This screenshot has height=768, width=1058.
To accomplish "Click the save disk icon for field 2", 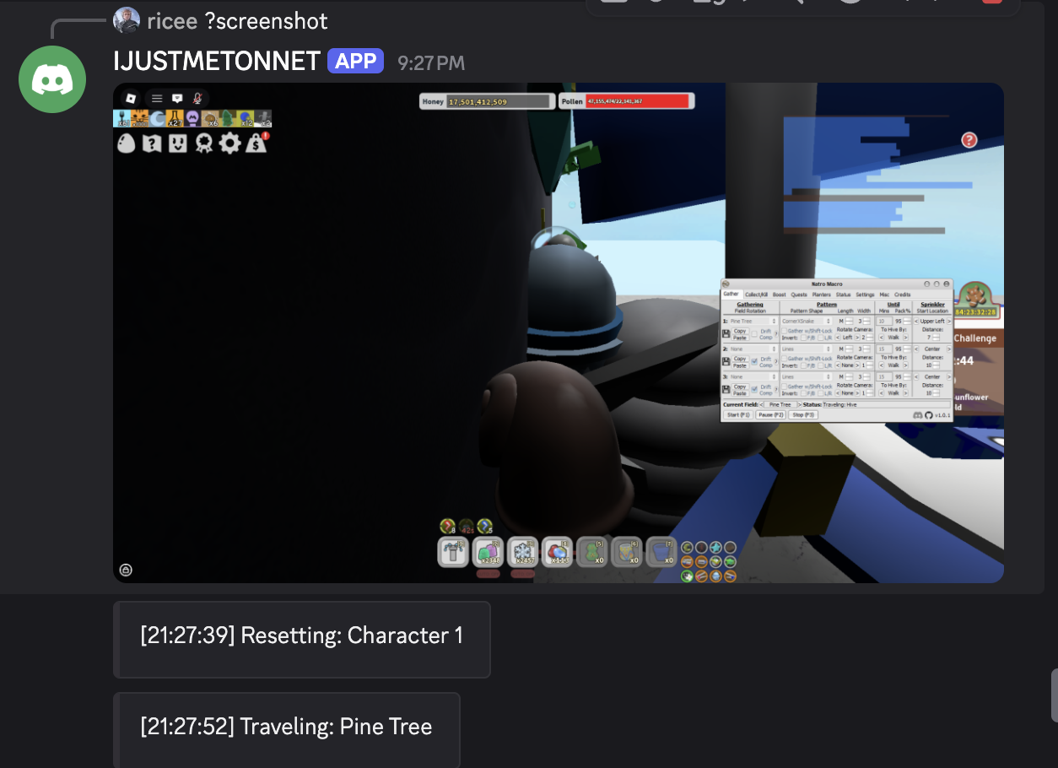I will click(726, 361).
